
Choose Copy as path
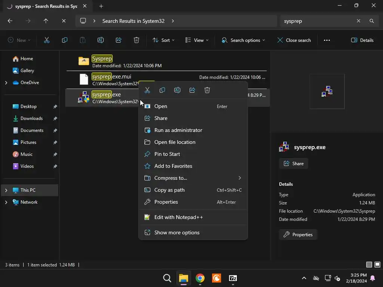[x=193, y=190]
